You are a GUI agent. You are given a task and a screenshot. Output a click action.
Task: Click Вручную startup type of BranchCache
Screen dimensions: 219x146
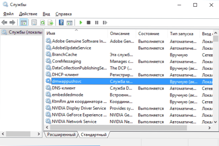coord(179,55)
